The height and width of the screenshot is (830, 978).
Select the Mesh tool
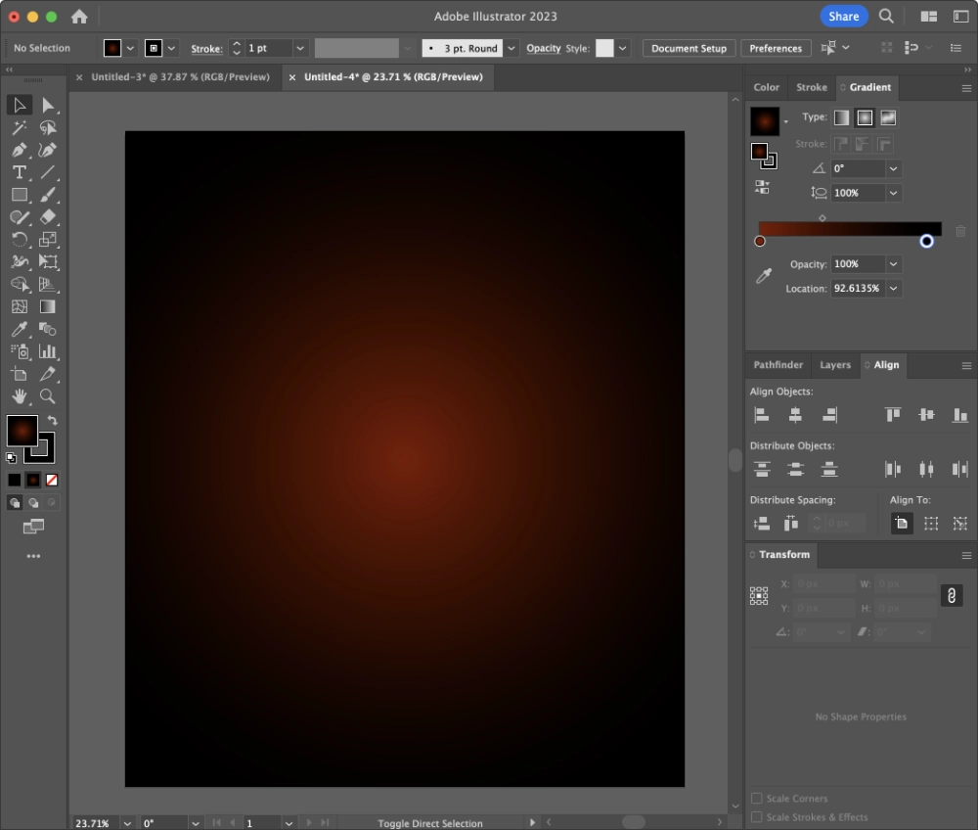coord(20,307)
